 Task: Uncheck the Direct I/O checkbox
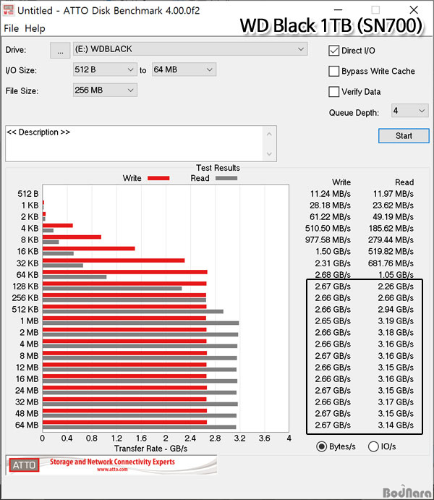[x=333, y=51]
